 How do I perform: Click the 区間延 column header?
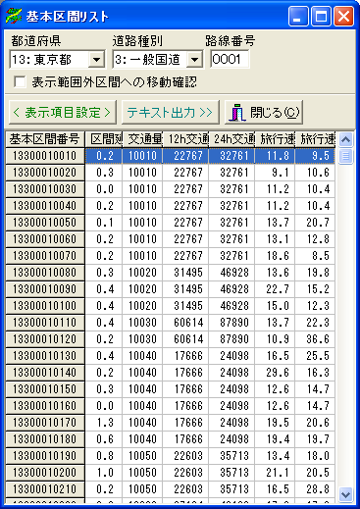(x=104, y=139)
